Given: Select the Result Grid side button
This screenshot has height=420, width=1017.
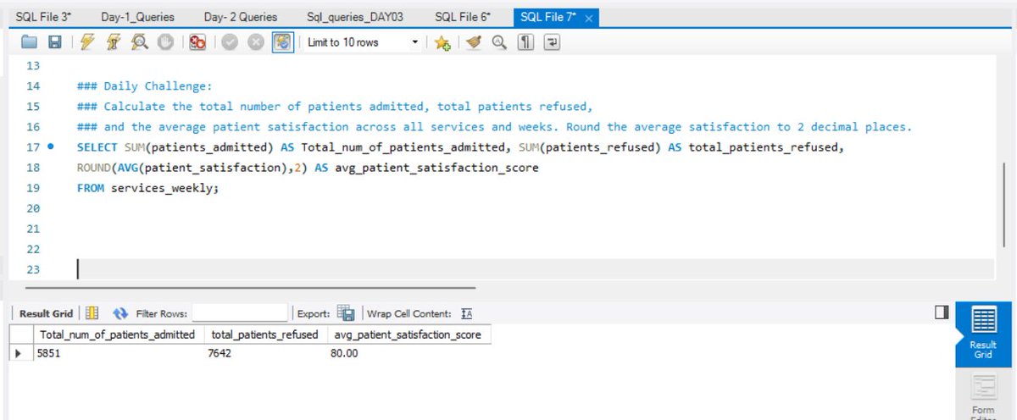Looking at the screenshot, I should [x=983, y=334].
